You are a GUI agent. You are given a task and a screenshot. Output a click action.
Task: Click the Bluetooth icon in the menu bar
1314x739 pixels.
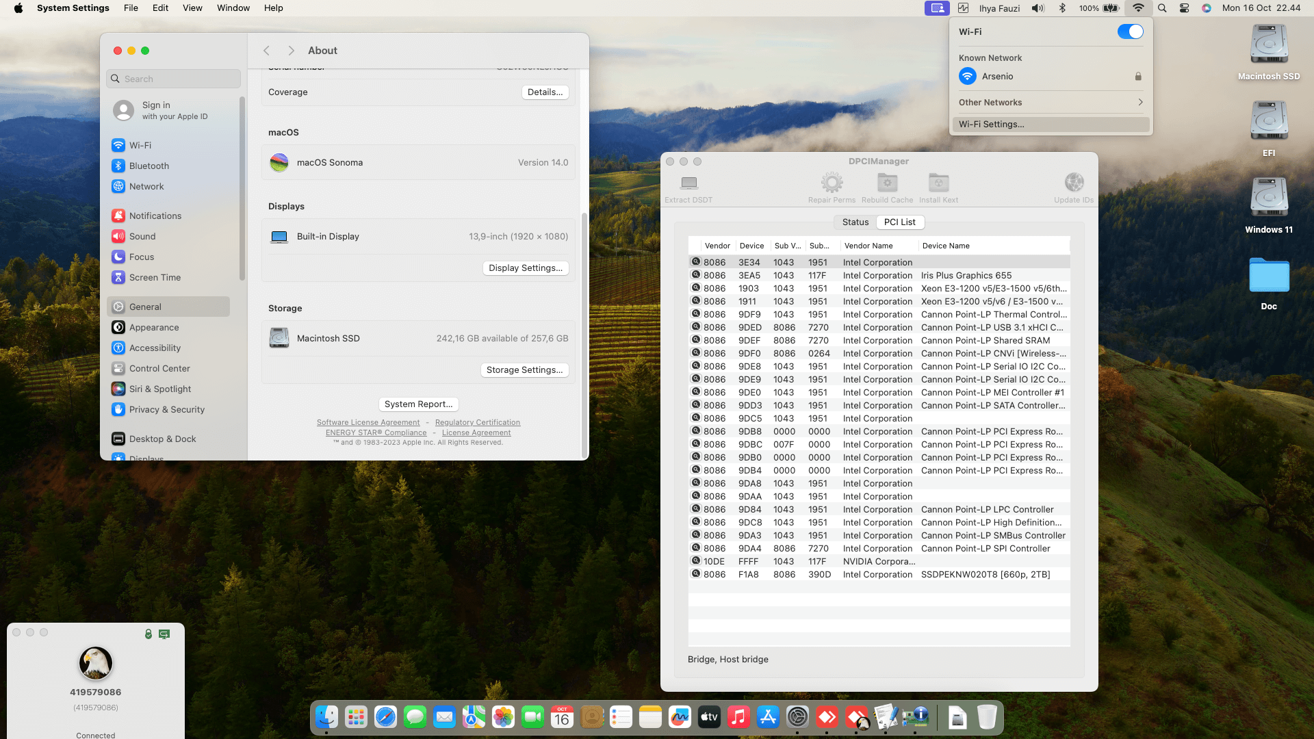[1062, 8]
